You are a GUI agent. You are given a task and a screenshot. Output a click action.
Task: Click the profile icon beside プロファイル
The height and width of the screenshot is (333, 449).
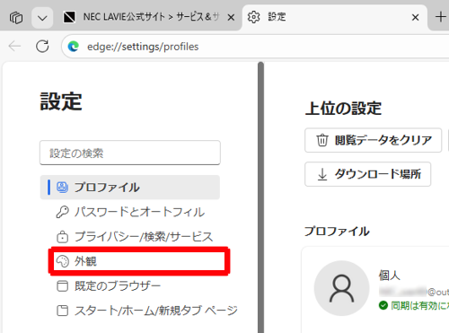[62, 188]
